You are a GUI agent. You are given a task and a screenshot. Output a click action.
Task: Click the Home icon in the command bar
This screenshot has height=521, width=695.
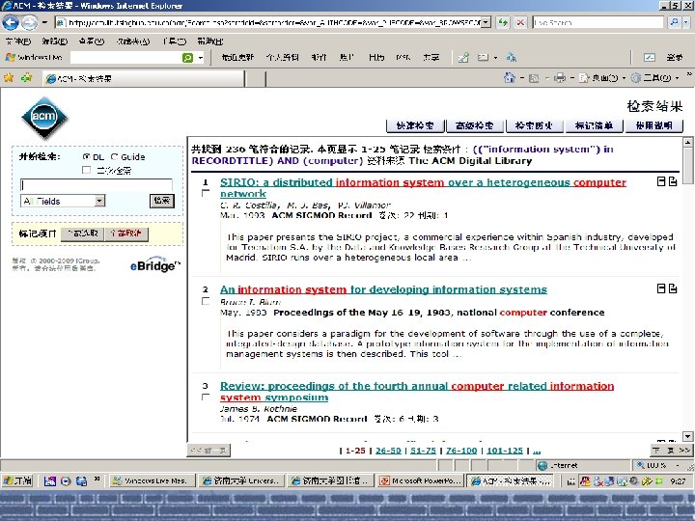tap(510, 78)
